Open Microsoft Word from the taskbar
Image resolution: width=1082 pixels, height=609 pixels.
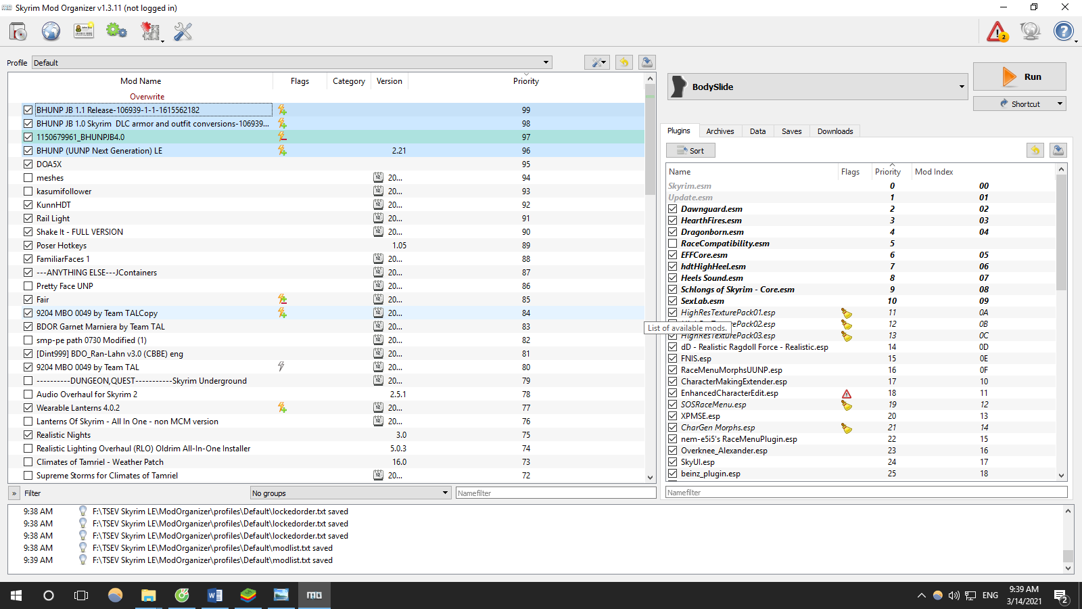(x=215, y=595)
